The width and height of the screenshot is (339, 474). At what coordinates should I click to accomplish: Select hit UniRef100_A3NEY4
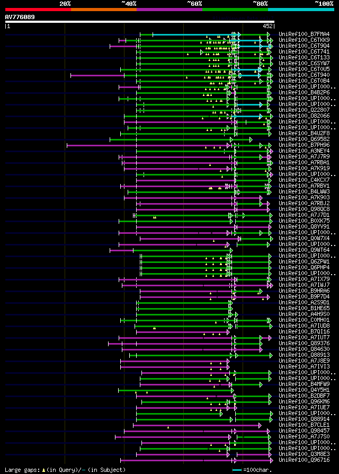click(304, 151)
